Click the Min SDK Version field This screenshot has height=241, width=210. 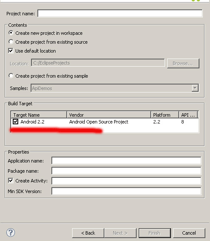click(126, 191)
